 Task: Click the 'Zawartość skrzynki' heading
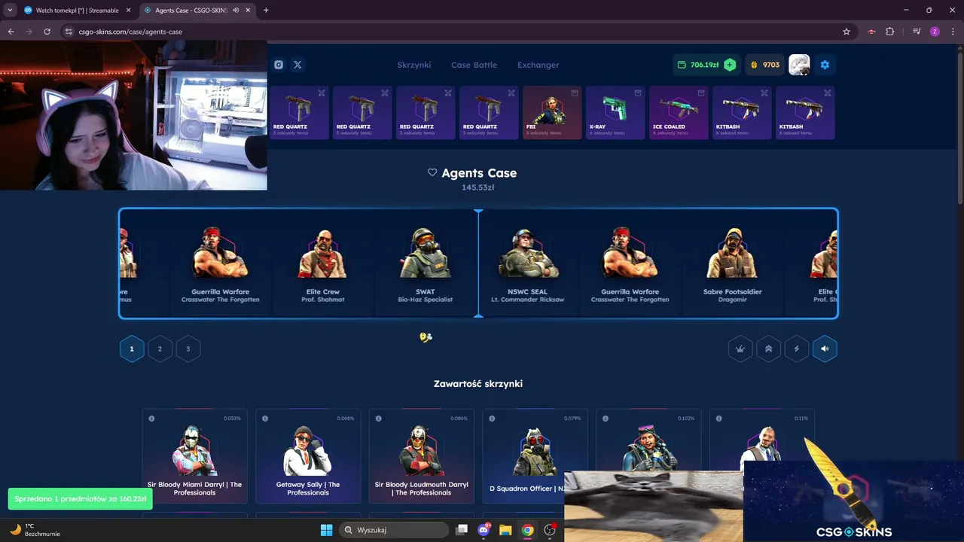coord(478,384)
